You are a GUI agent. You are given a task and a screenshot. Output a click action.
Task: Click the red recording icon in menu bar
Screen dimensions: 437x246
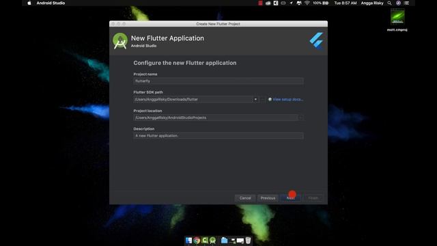260,3
